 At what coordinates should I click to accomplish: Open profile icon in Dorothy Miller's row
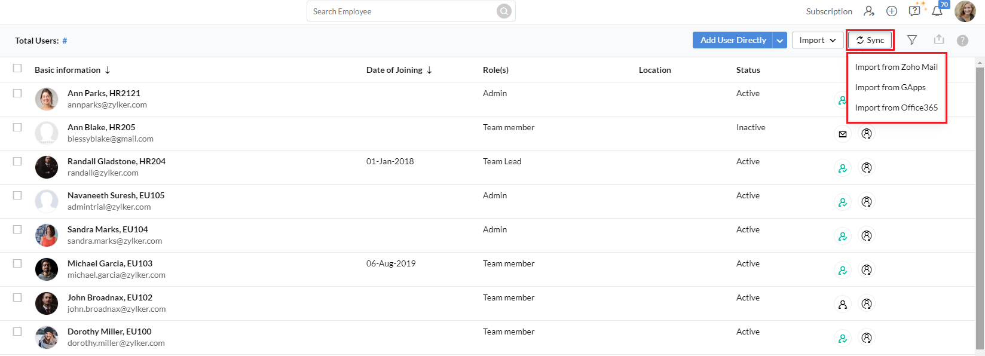(867, 338)
